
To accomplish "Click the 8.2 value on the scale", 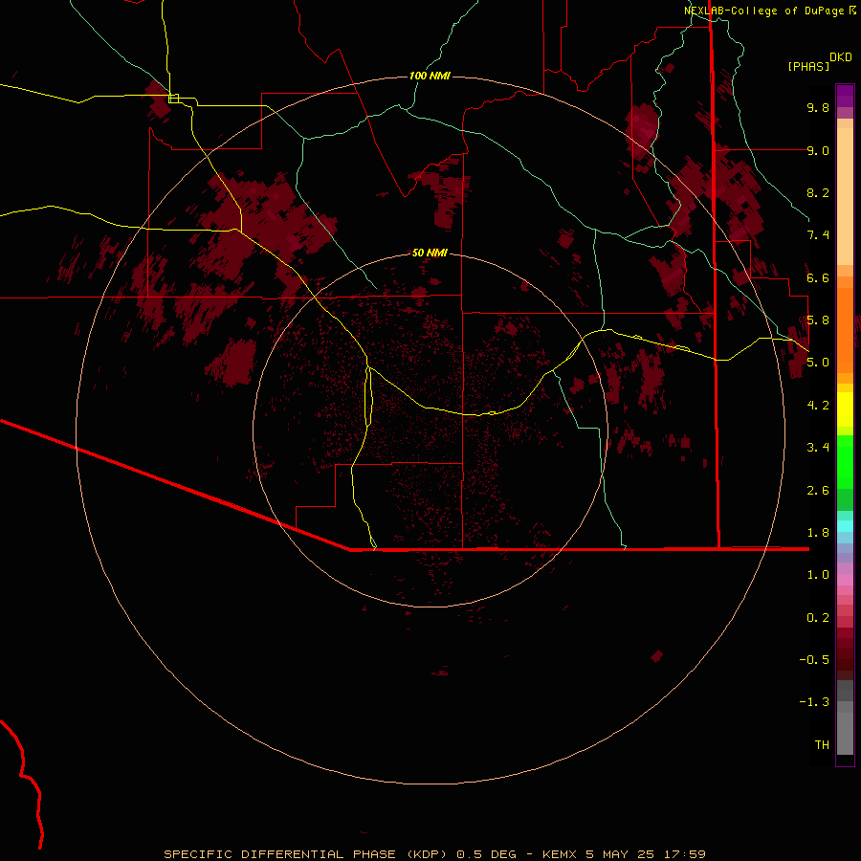I will 818,192.
